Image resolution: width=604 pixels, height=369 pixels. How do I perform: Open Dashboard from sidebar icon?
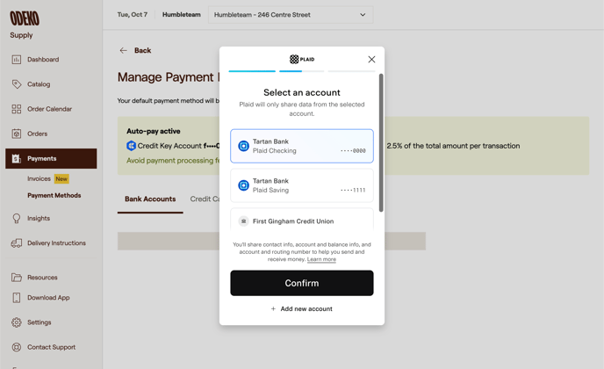click(17, 60)
